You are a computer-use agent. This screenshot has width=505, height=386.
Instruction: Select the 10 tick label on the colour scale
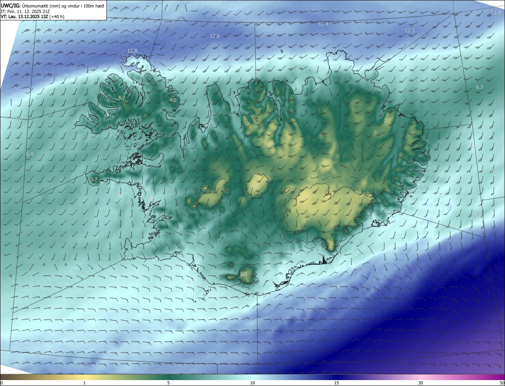pos(252,383)
